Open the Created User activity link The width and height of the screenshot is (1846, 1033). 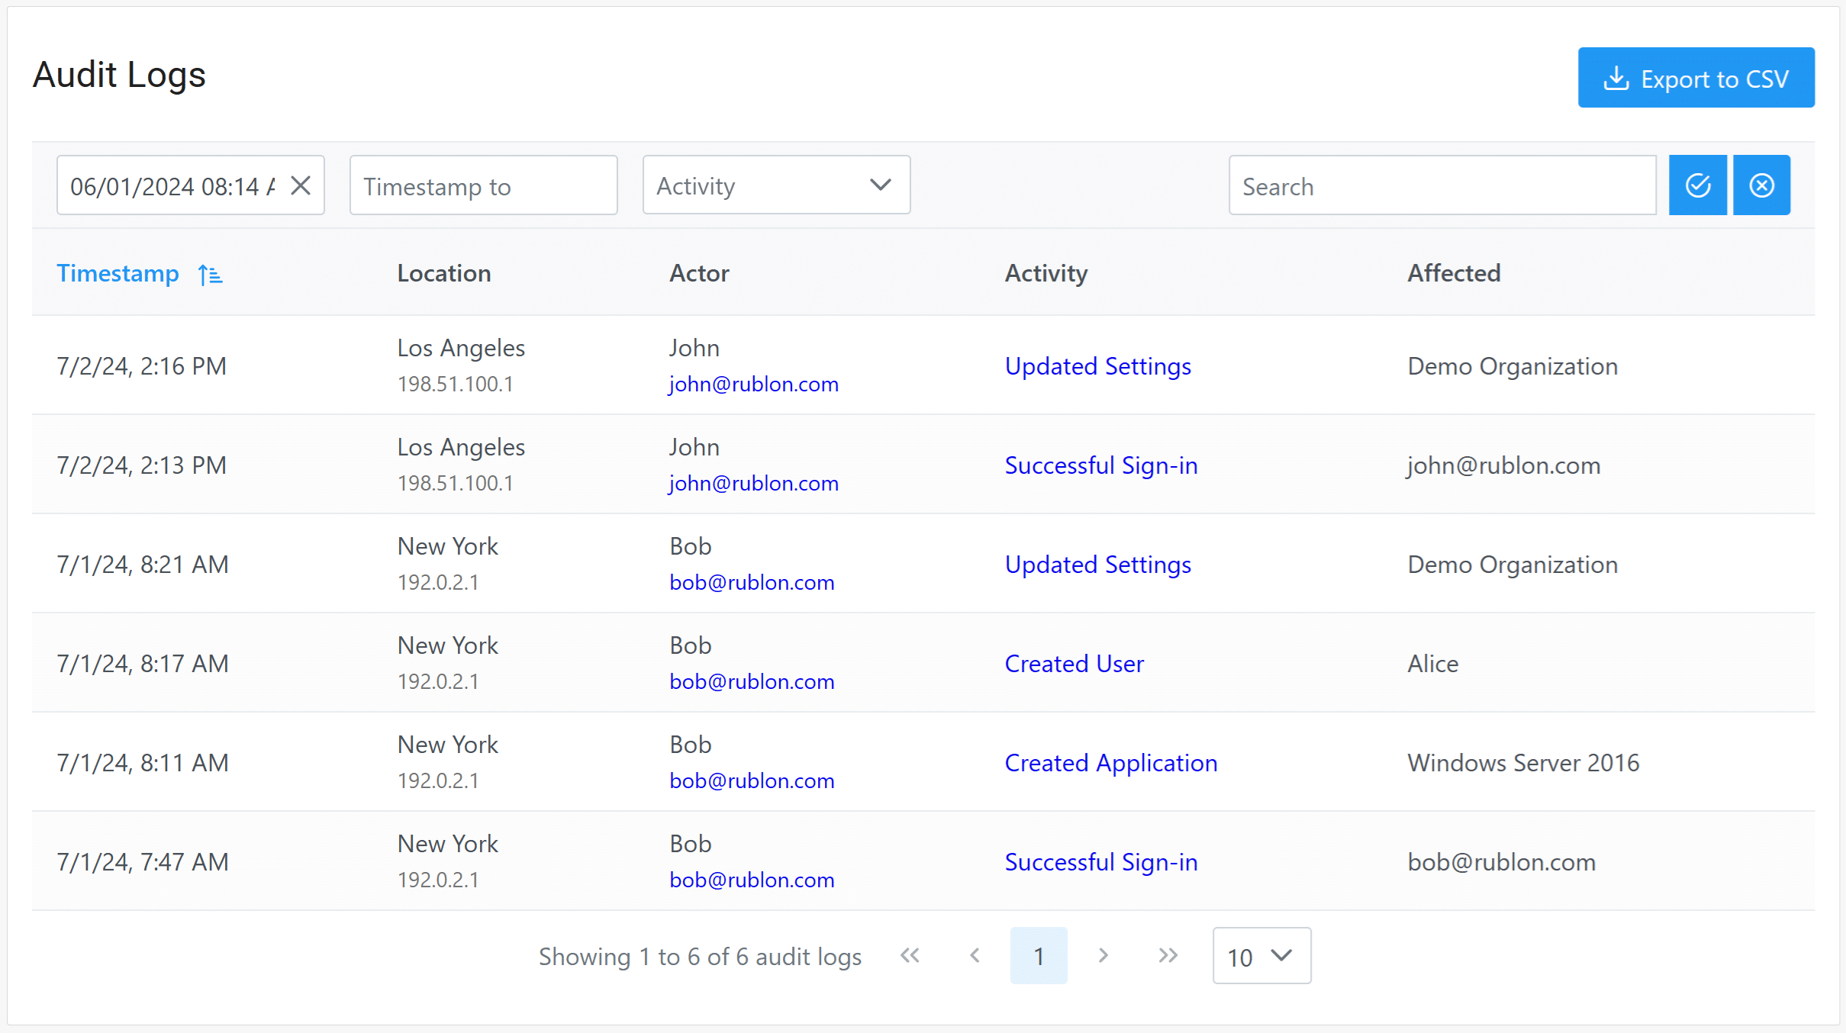tap(1074, 663)
